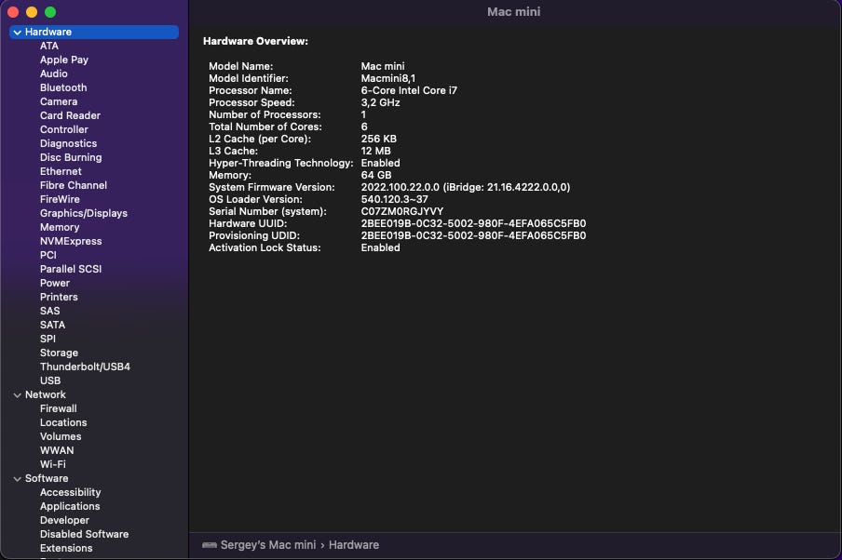
Task: Click the Provisioning UDID value
Action: (473, 235)
